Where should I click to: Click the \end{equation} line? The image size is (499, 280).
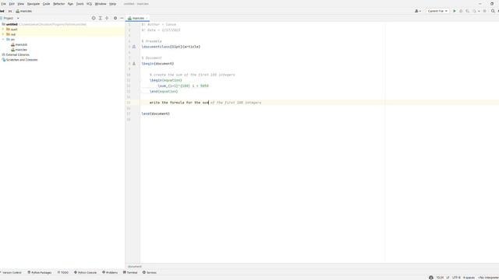164,92
